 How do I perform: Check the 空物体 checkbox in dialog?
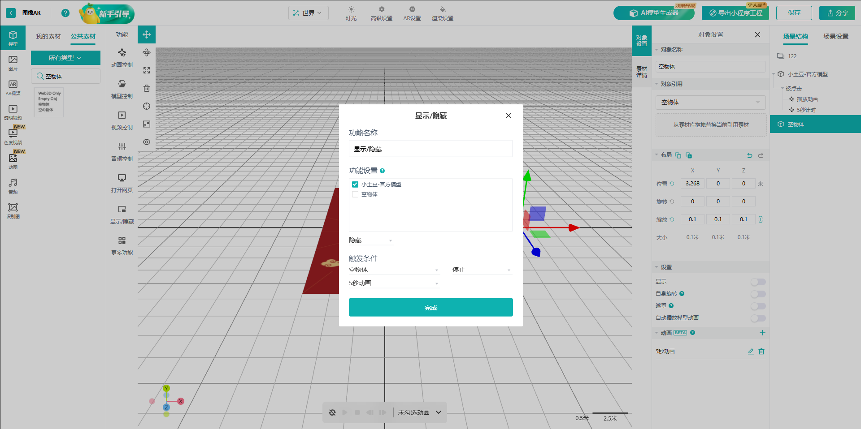coord(355,194)
